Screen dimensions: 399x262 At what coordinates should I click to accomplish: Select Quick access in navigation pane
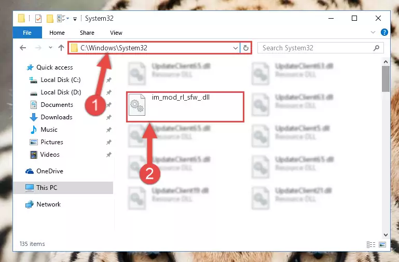54,67
